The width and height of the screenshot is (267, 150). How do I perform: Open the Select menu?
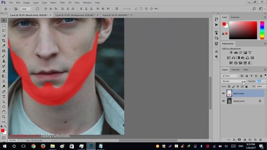(x=53, y=2)
